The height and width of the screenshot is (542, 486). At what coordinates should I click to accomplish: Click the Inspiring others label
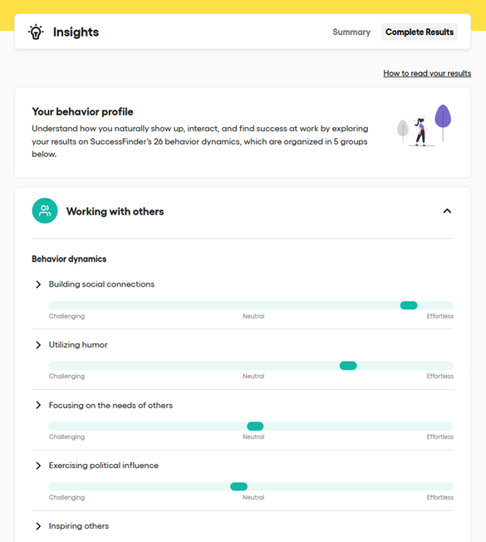(x=79, y=525)
